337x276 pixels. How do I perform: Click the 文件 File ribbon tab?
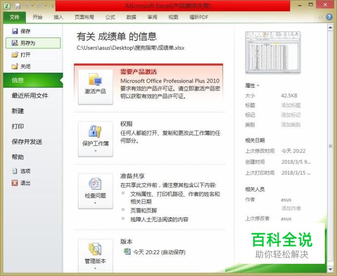coord(15,17)
